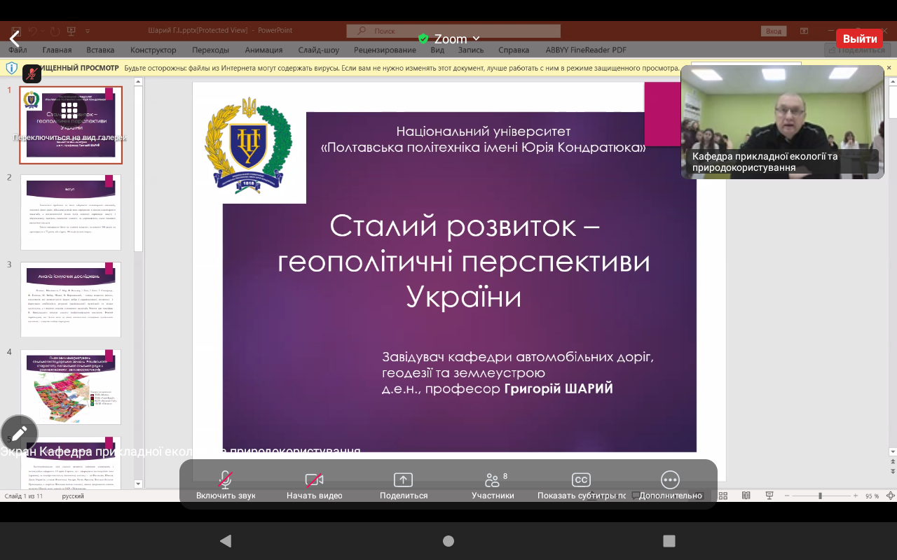This screenshot has height=560, width=897.
Task: Open the Участники participants list
Action: coord(492,480)
